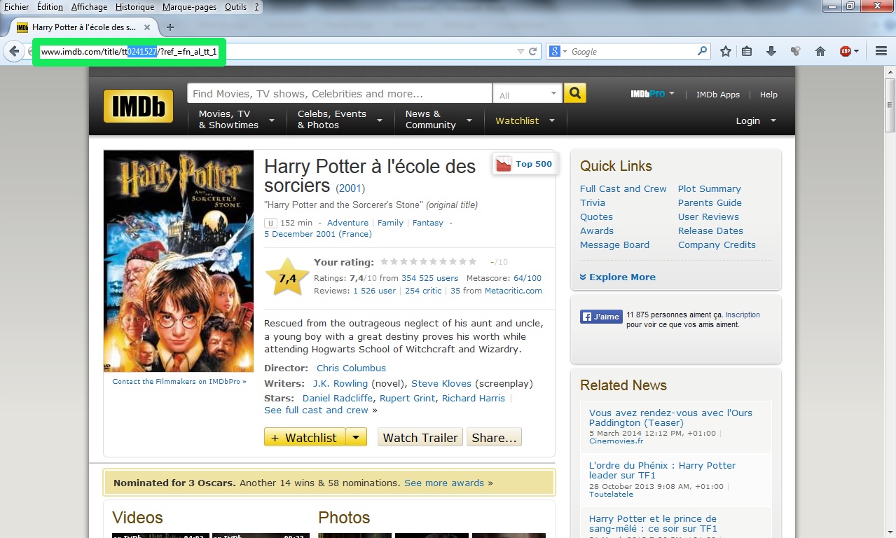The width and height of the screenshot is (896, 538).
Task: Add the movie with the + Watchlist button
Action: [x=305, y=437]
